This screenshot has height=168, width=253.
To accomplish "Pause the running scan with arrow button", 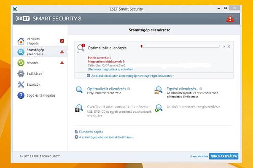I will [x=224, y=46].
